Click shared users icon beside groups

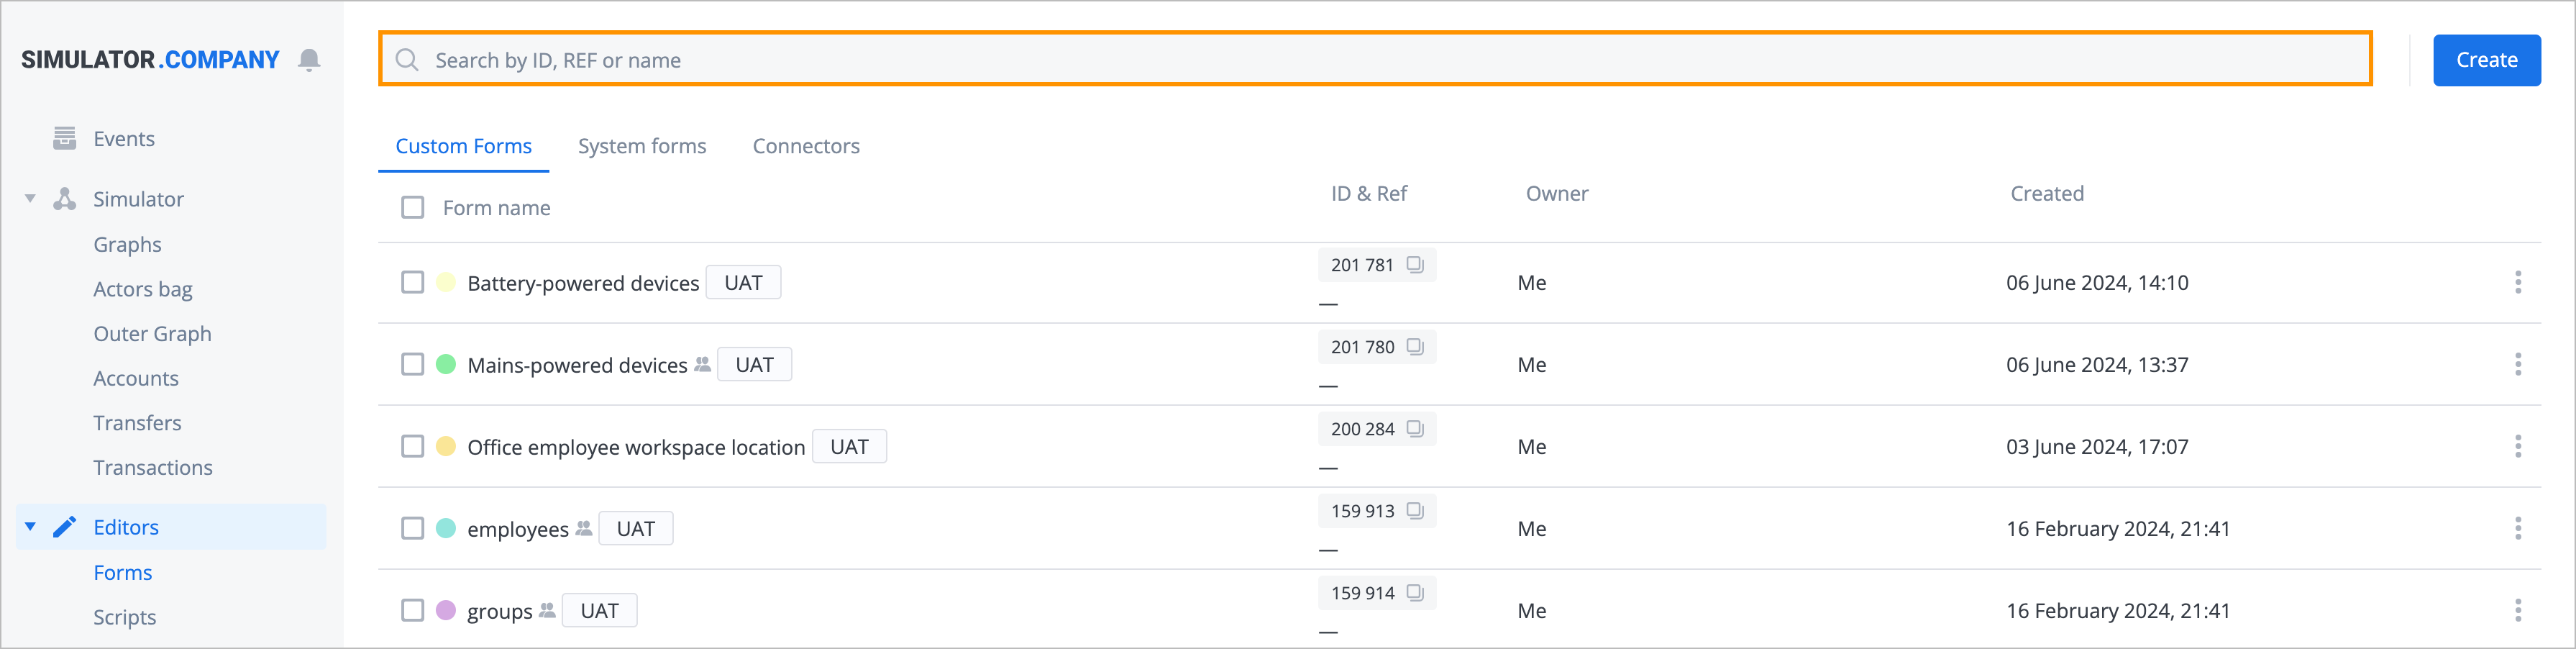(547, 611)
